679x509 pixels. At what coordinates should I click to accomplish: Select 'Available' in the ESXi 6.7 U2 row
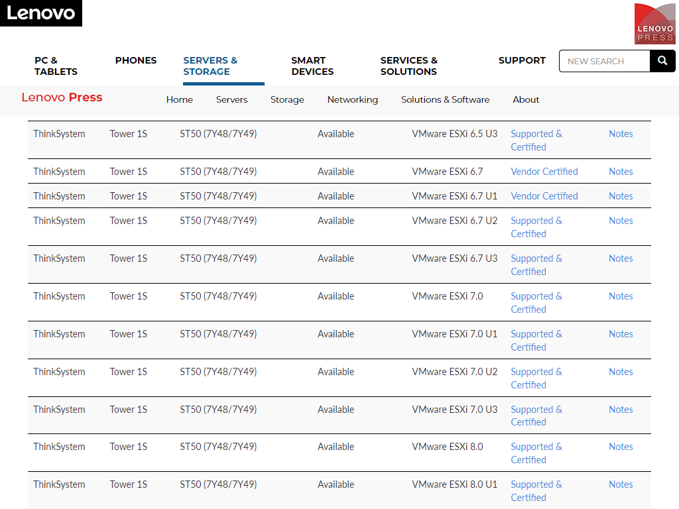pos(336,221)
